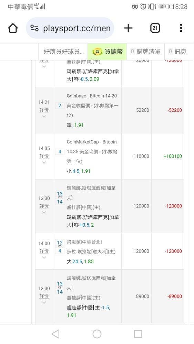Screen dimensions: 194x344
Task: Open 詳情 link for 14:21 bet
Action: click(x=44, y=110)
